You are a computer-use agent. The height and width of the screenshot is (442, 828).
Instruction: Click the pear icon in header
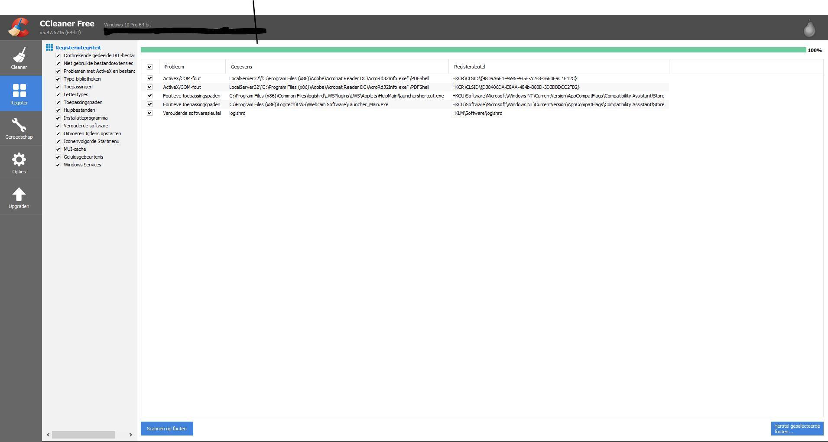click(809, 28)
